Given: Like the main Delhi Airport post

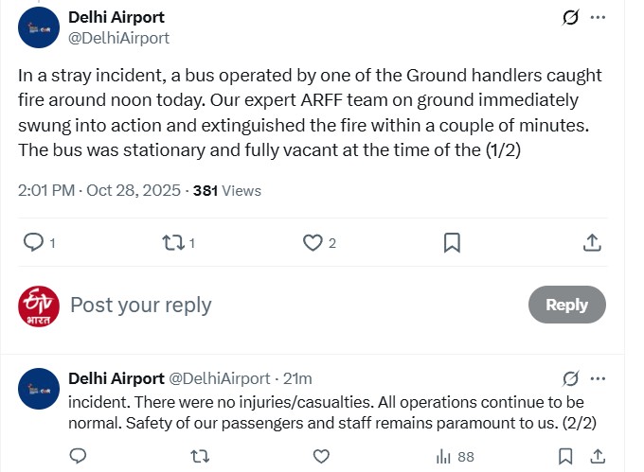Looking at the screenshot, I should click(x=313, y=243).
